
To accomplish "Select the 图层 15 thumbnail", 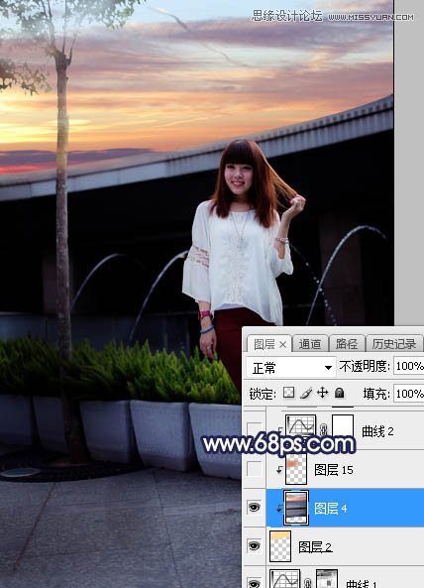I will point(296,469).
